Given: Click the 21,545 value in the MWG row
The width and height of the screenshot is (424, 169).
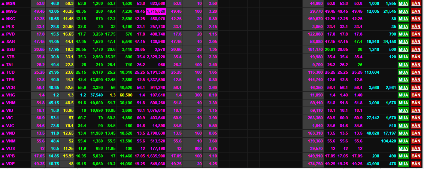Looking at the screenshot, I should (x=390, y=11).
